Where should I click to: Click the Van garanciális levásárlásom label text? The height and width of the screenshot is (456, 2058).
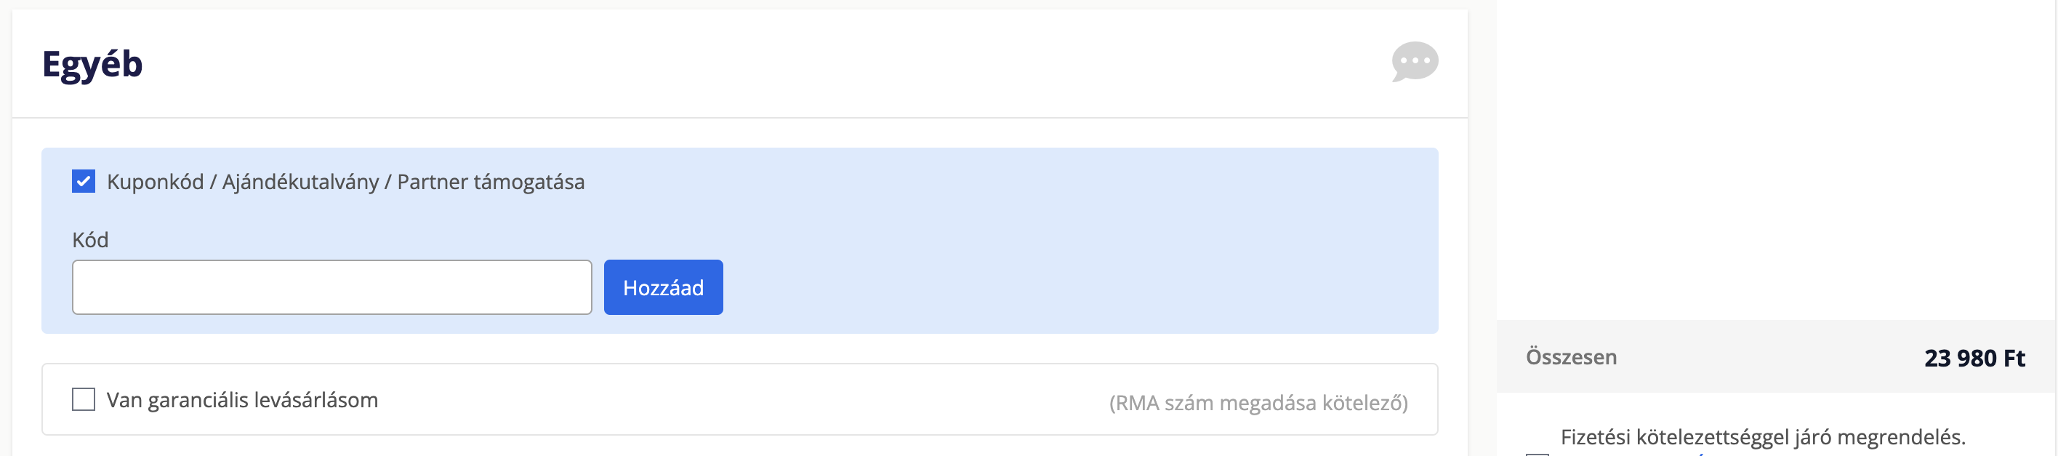click(x=242, y=400)
